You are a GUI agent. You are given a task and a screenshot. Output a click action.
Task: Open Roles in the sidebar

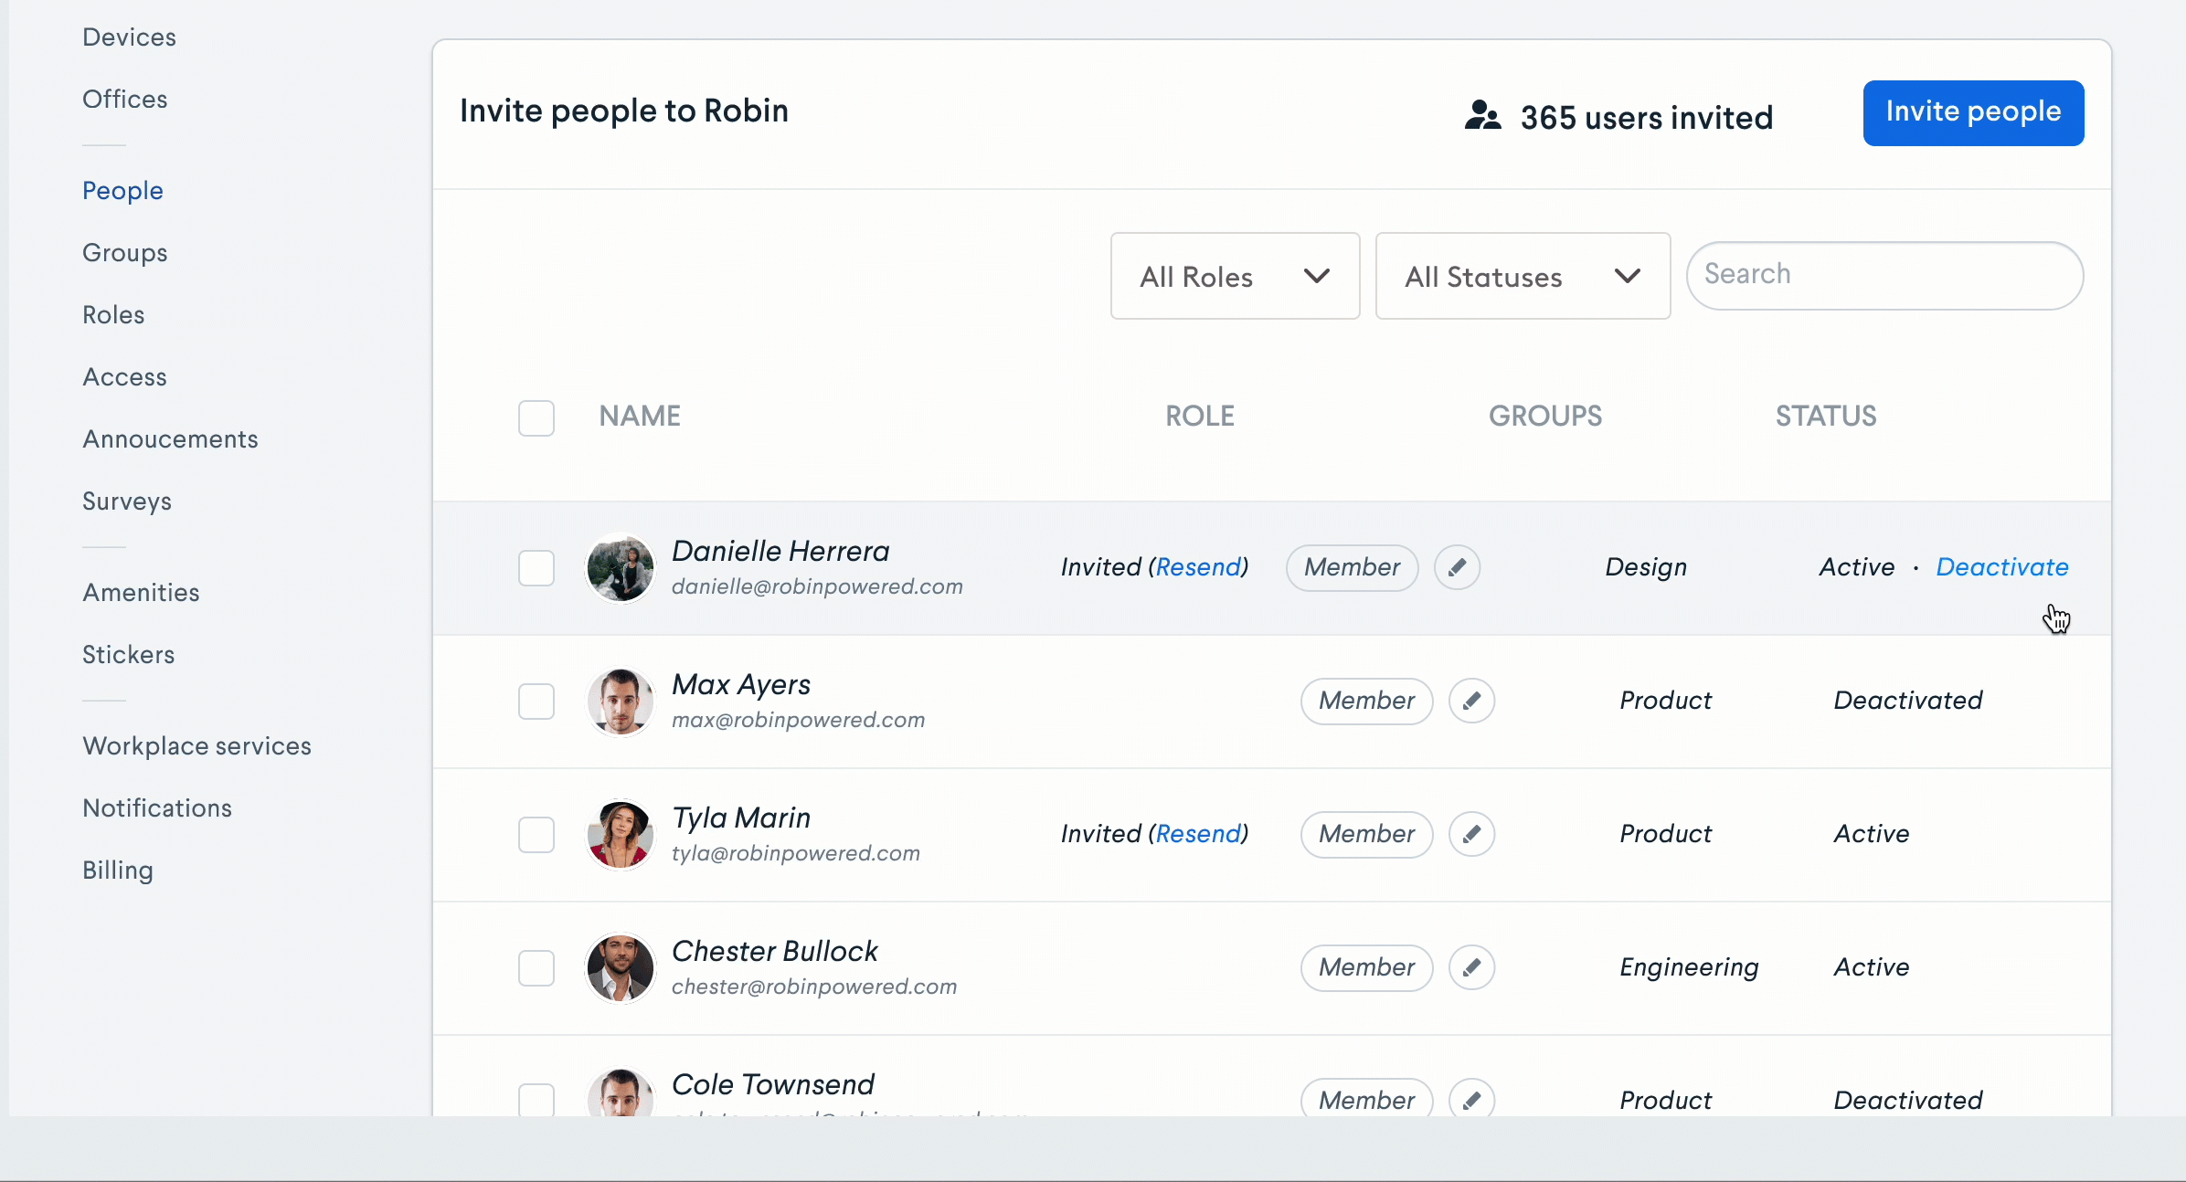113,314
